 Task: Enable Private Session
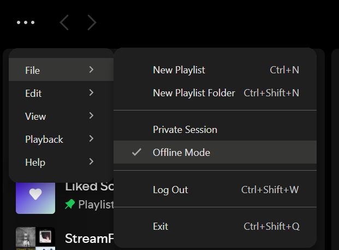185,130
